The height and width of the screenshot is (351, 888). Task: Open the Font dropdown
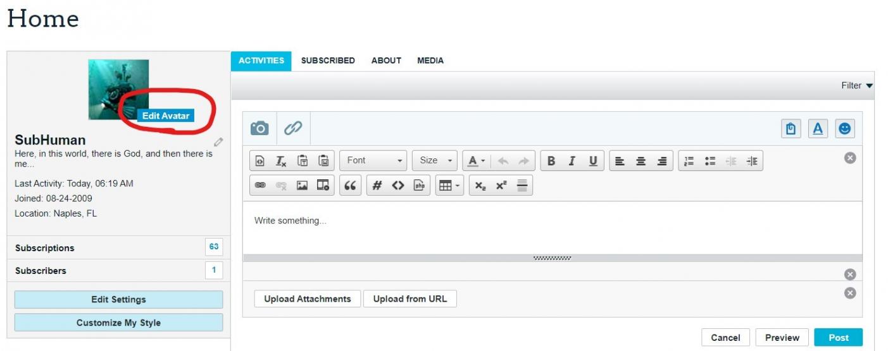pyautogui.click(x=373, y=161)
